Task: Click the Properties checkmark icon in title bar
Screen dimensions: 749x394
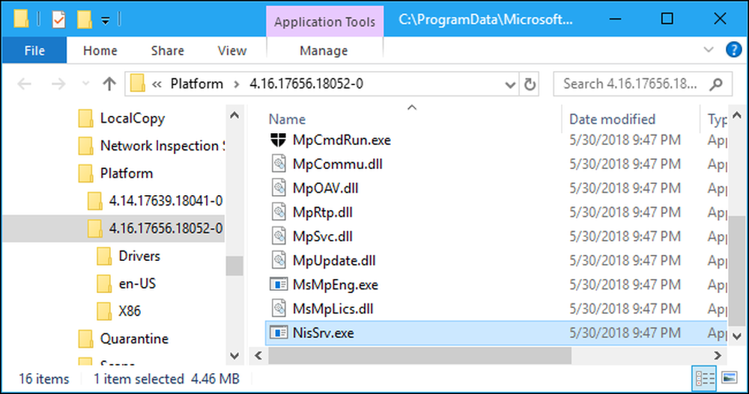Action: [58, 19]
